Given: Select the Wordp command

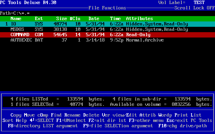Looking at the screenshot, I should (165, 115).
